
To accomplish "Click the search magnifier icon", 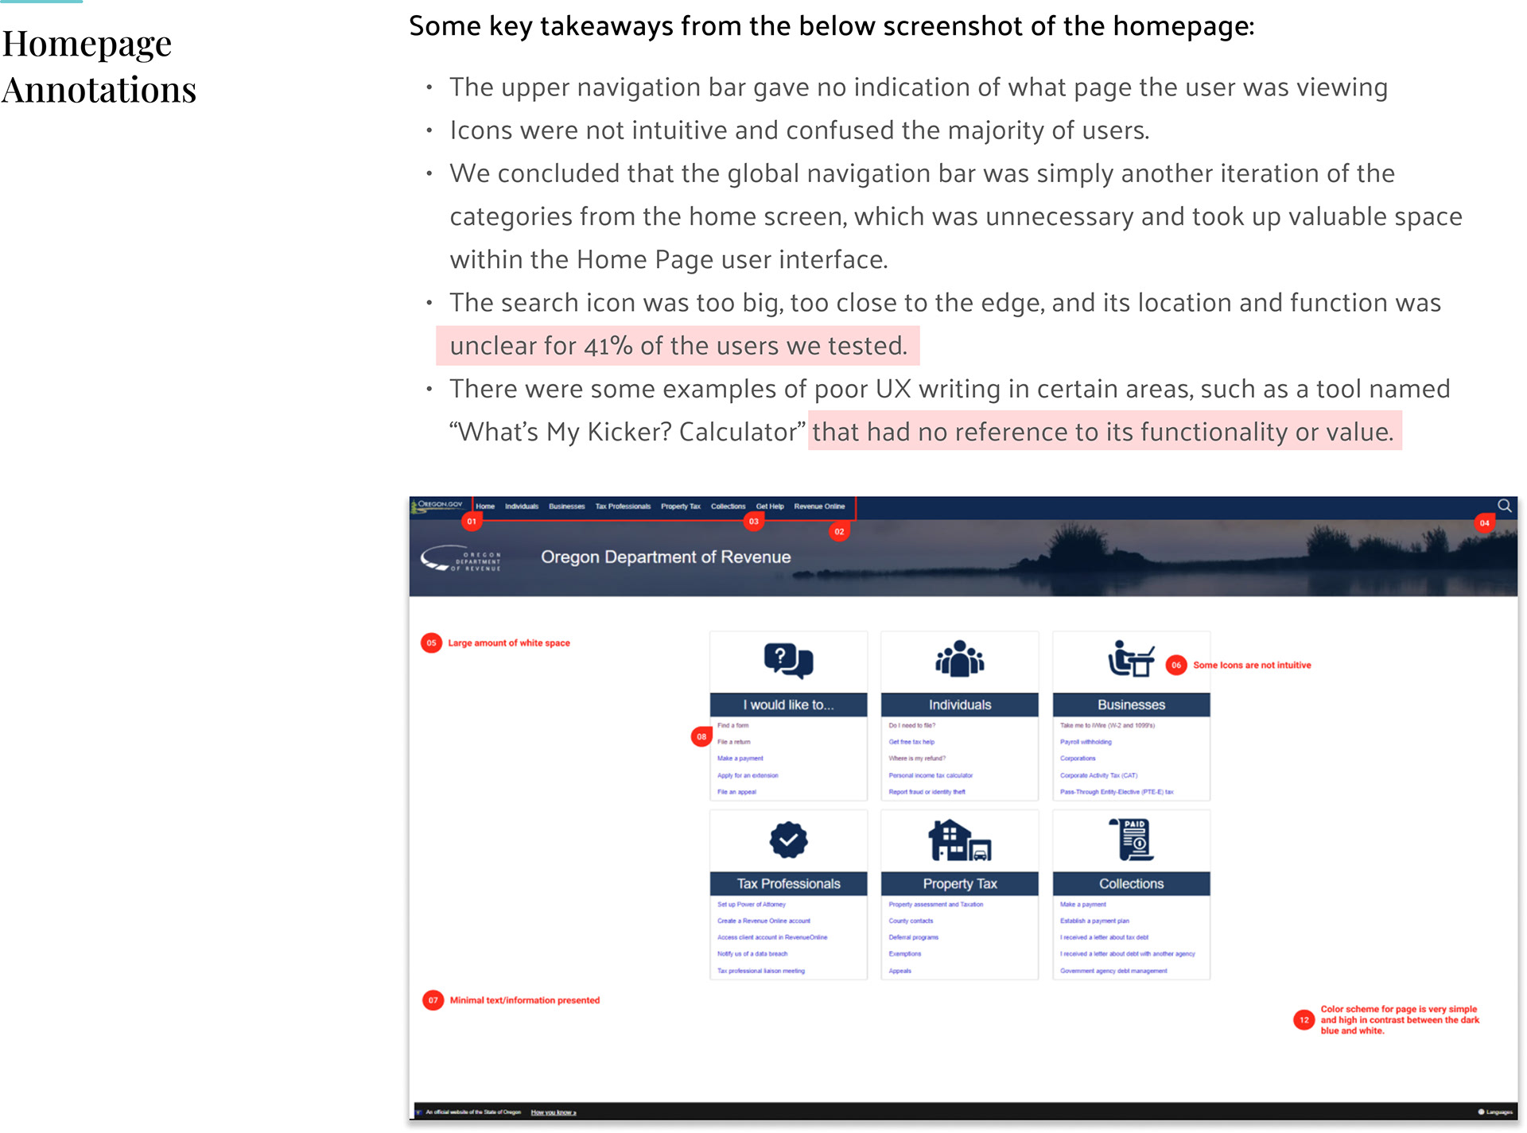I will click(x=1504, y=506).
